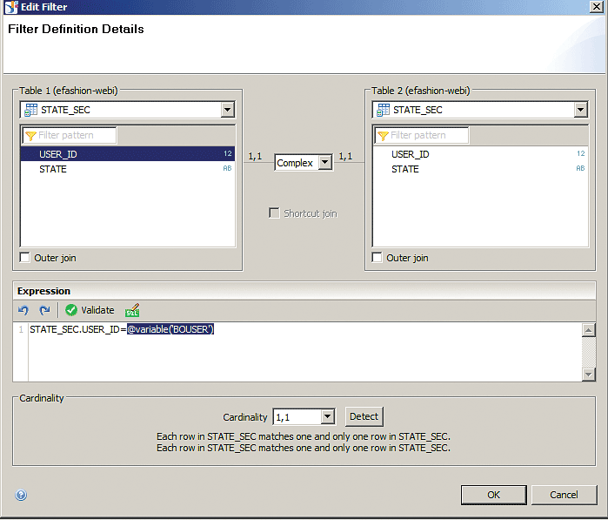The width and height of the screenshot is (608, 520).
Task: Toggle the Shortcut join checkbox
Action: tap(274, 213)
